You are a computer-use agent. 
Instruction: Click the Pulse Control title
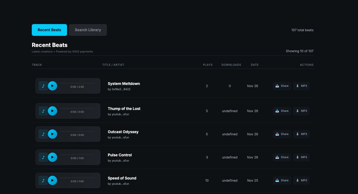click(120, 155)
